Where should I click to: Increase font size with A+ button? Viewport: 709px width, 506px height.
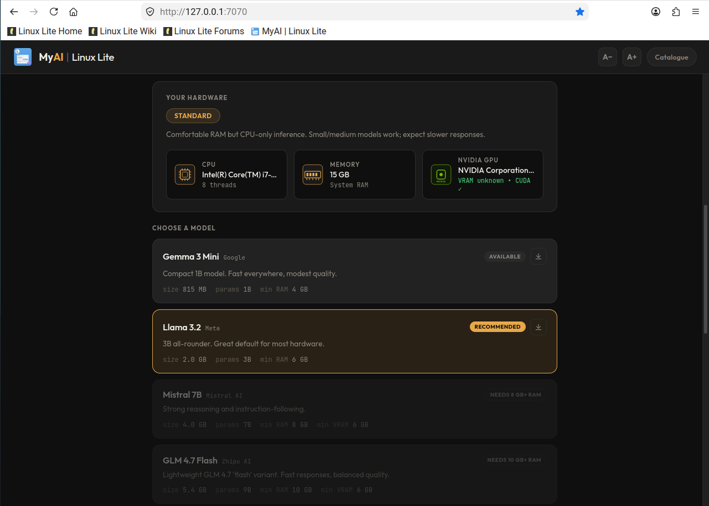(x=632, y=57)
